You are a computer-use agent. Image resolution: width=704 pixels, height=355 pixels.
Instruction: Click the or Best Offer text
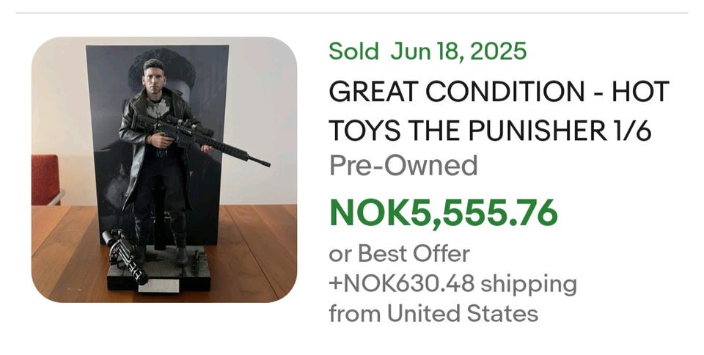399,254
